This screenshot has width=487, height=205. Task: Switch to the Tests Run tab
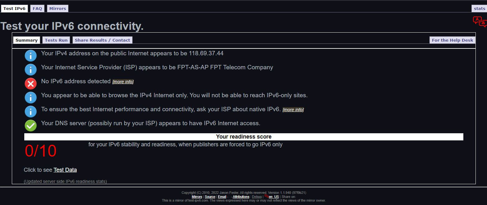click(x=56, y=40)
